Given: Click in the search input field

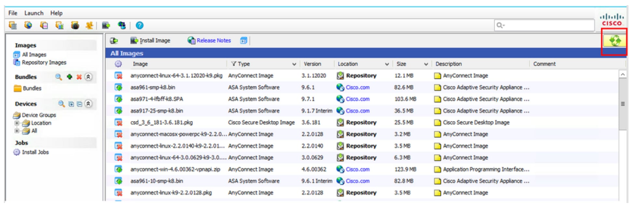Looking at the screenshot, I should (544, 25).
